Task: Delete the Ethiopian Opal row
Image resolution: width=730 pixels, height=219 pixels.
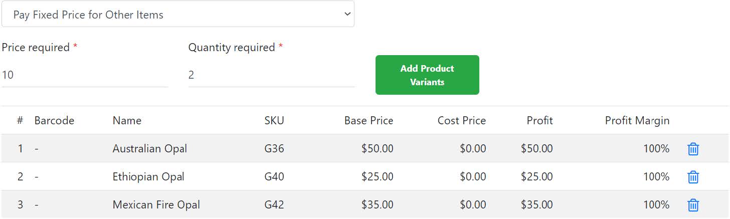Action: pyautogui.click(x=693, y=177)
